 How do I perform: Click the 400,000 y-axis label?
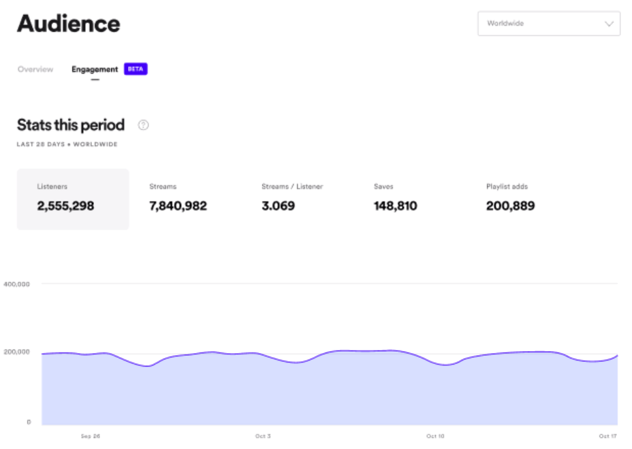[x=17, y=284]
